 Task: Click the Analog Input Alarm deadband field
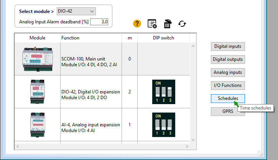pos(99,22)
